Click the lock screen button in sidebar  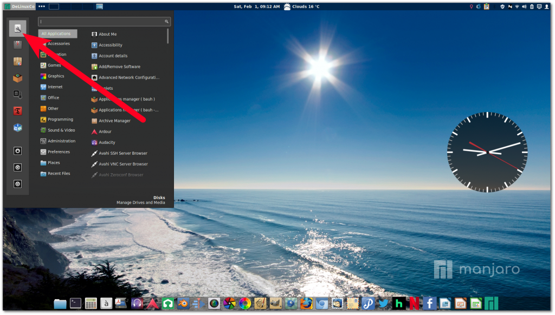(x=17, y=151)
